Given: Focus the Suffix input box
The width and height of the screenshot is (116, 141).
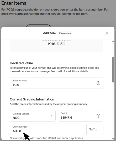Looking at the screenshot, I should pos(95,129).
